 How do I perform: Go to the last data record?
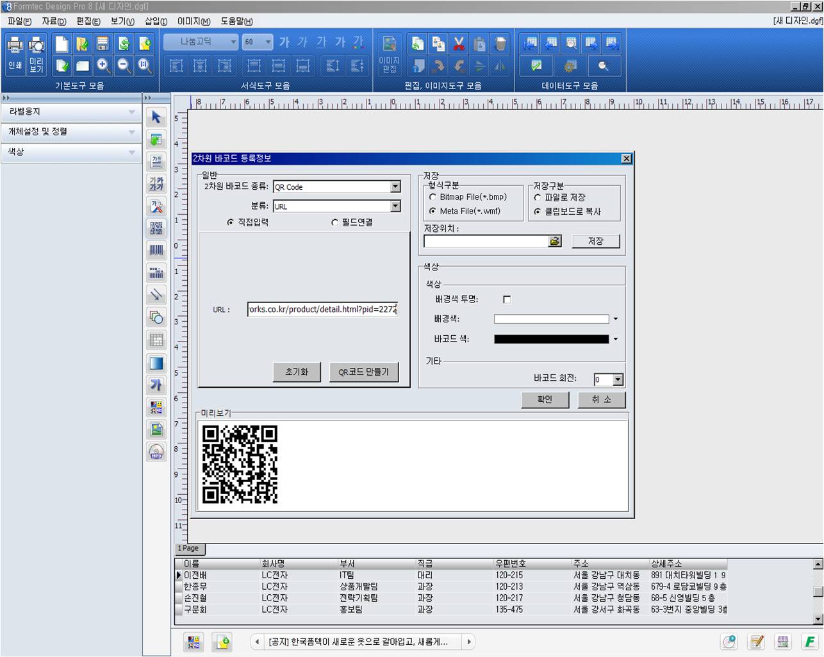tap(613, 44)
